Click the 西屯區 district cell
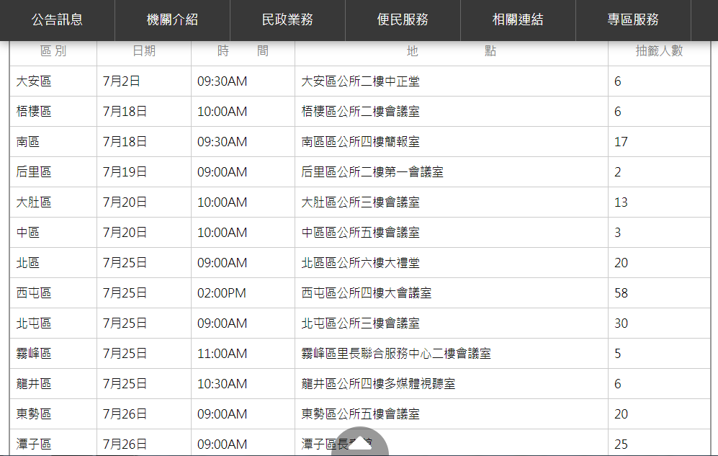Screen dimensions: 718x456 coord(53,292)
